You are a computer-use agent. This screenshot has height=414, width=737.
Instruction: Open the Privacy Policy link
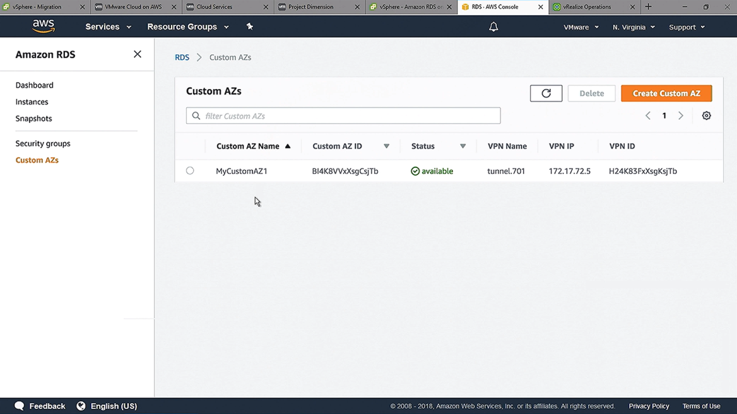pyautogui.click(x=649, y=406)
